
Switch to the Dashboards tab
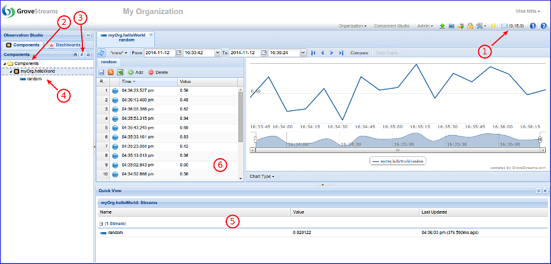coord(65,45)
